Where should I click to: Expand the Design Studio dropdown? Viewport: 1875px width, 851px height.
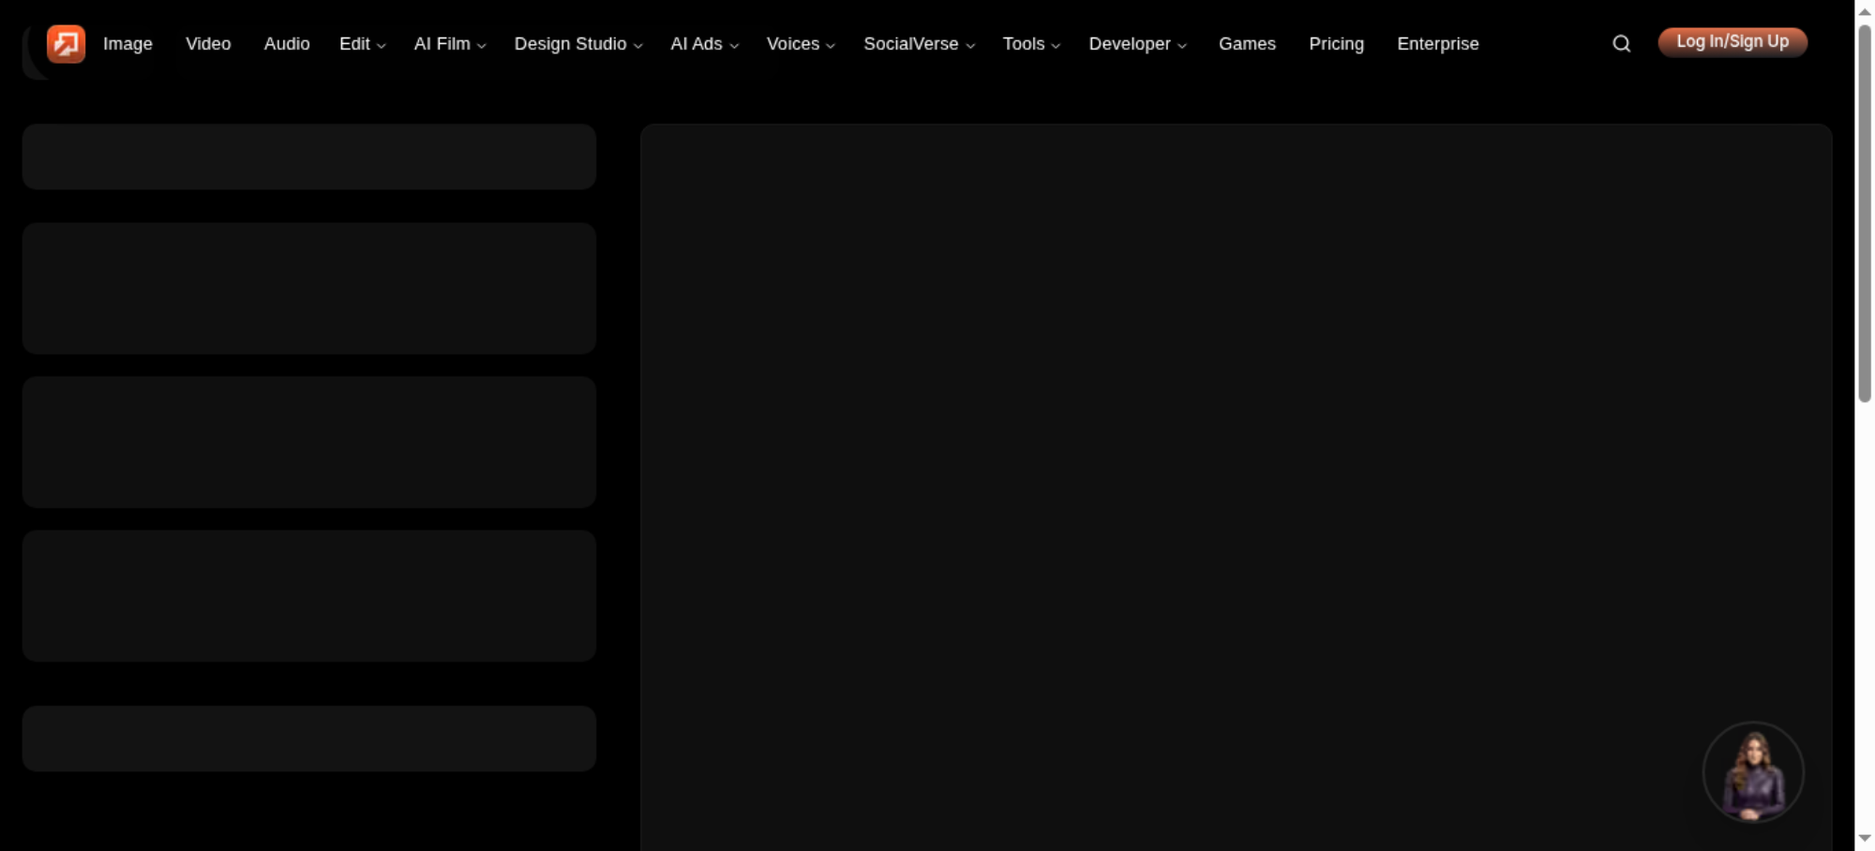pos(578,44)
